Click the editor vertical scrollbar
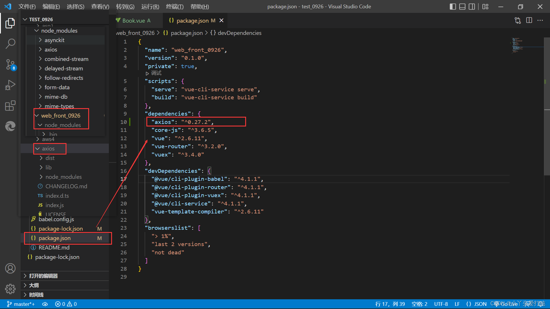The height and width of the screenshot is (309, 550). [547, 106]
